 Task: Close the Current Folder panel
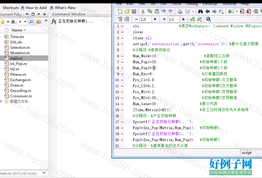45,14
